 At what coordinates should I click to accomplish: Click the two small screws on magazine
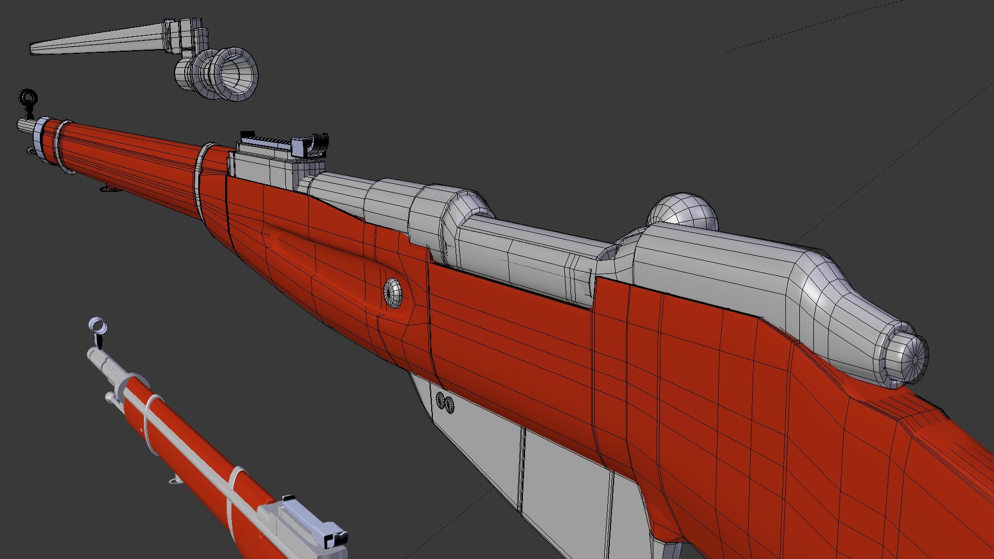tap(445, 402)
